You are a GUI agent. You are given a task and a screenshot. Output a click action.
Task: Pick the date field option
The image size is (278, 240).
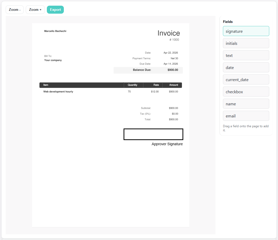point(246,67)
